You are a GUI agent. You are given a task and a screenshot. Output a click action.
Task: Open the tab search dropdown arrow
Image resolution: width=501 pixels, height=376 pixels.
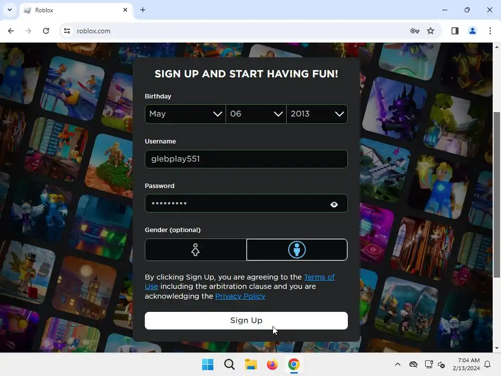point(10,10)
